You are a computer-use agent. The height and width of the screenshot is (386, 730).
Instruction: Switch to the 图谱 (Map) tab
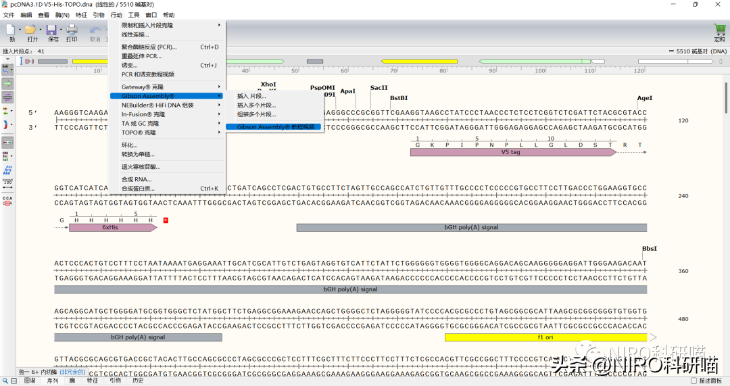30,381
